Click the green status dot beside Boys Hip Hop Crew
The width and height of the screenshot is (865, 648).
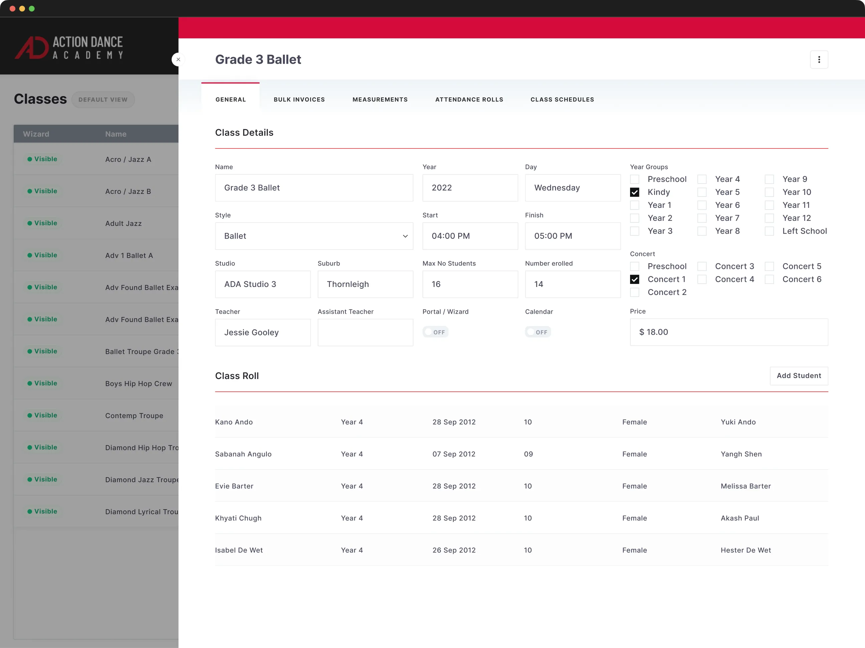(x=29, y=383)
